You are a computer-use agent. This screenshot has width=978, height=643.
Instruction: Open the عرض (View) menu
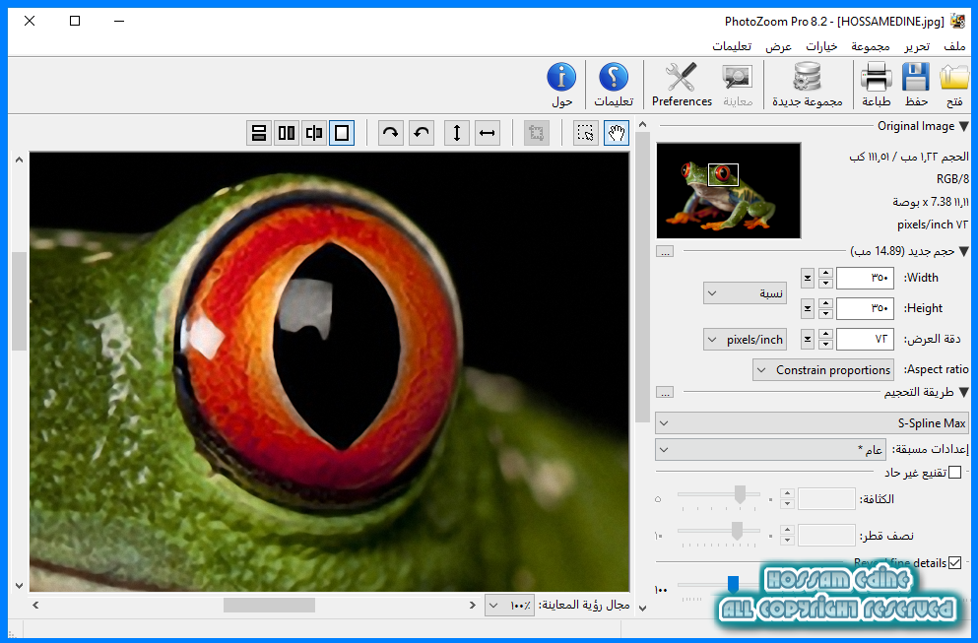(778, 46)
